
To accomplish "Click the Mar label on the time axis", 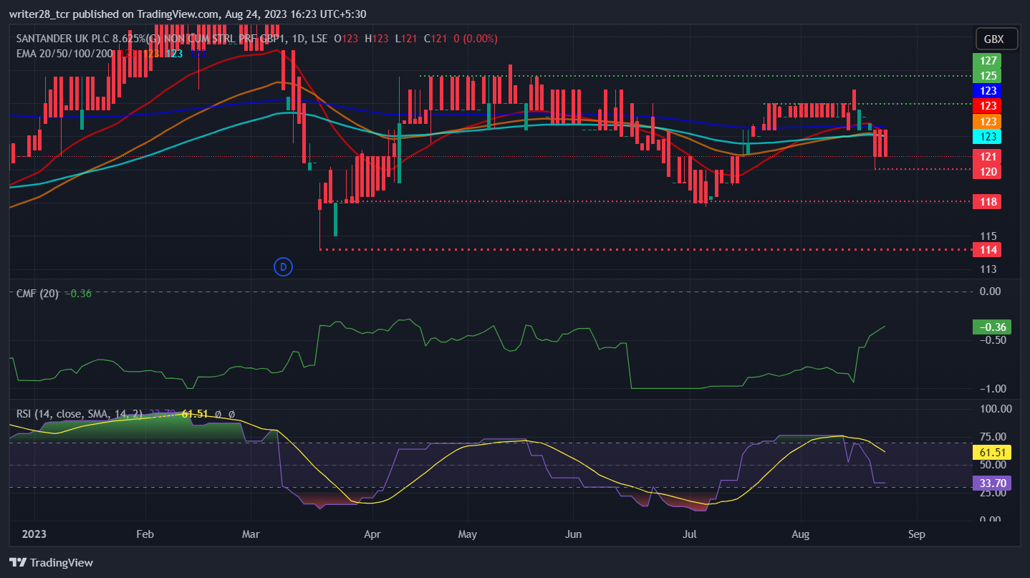I will click(251, 534).
